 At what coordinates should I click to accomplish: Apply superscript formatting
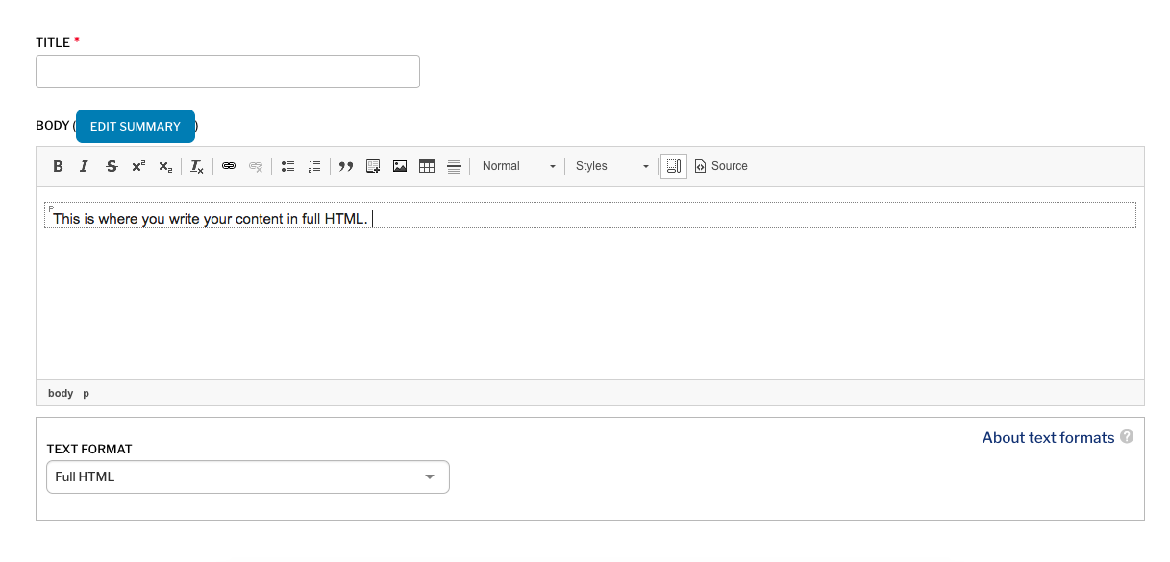(138, 166)
